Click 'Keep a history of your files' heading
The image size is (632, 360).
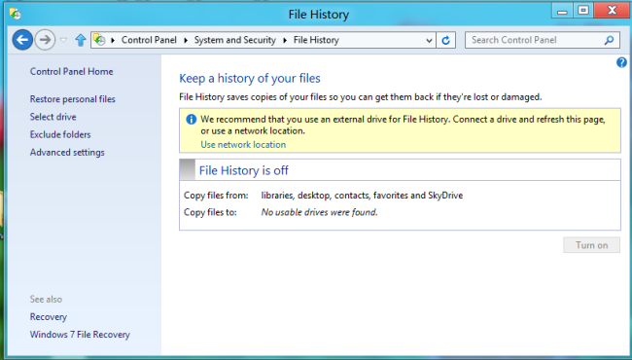tap(250, 78)
